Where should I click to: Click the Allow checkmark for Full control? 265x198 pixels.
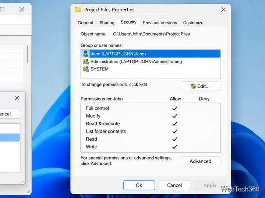point(175,108)
